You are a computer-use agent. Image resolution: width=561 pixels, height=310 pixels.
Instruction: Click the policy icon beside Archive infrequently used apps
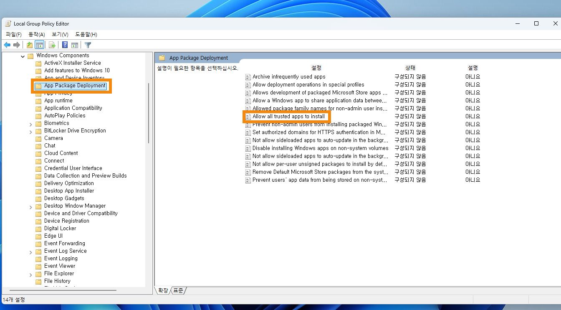click(248, 77)
